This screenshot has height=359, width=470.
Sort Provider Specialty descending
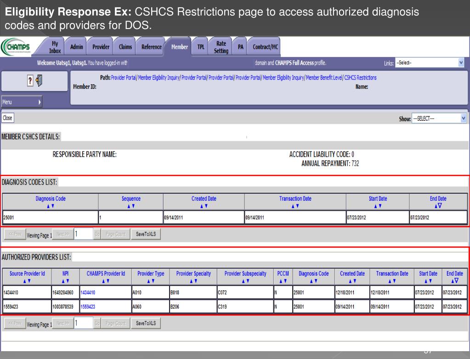[196, 281]
